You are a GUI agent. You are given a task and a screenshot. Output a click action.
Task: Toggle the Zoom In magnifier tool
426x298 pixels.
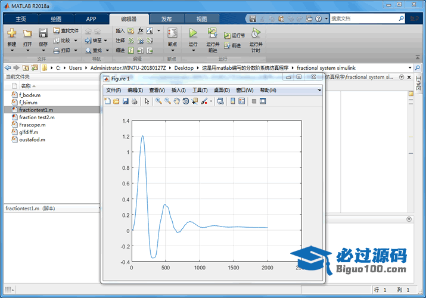158,101
